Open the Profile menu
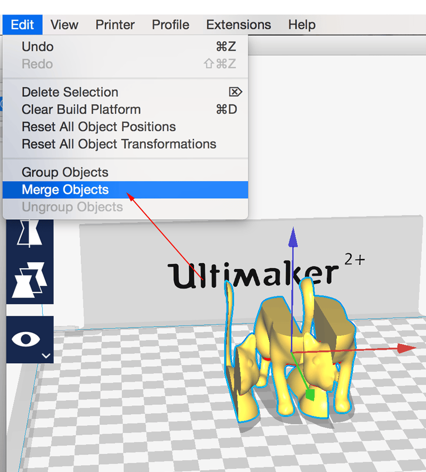The width and height of the screenshot is (426, 472). (170, 25)
